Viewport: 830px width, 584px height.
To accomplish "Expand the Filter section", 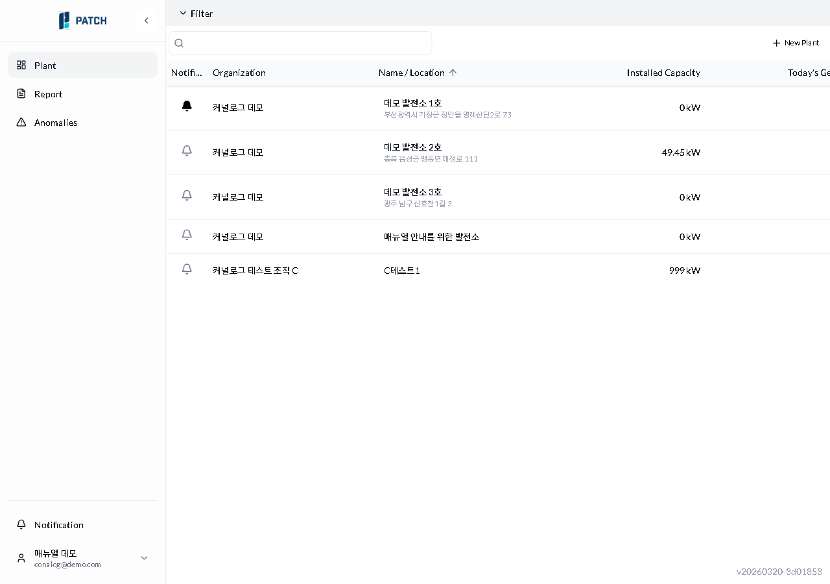I will tap(196, 14).
